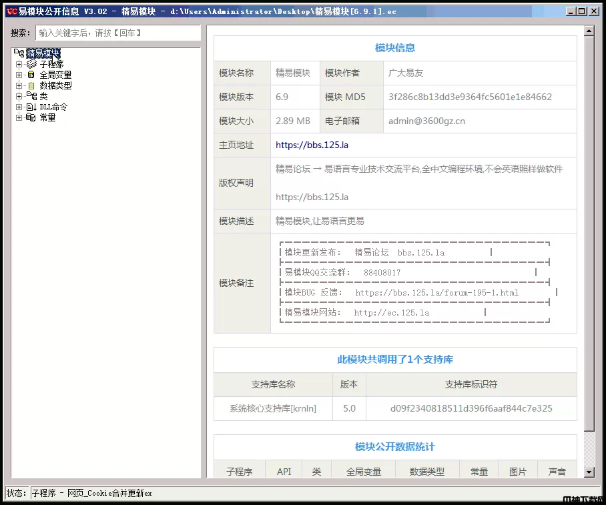This screenshot has height=505, width=606.
Task: Click the scrollbar up arrow
Action: click(x=589, y=31)
